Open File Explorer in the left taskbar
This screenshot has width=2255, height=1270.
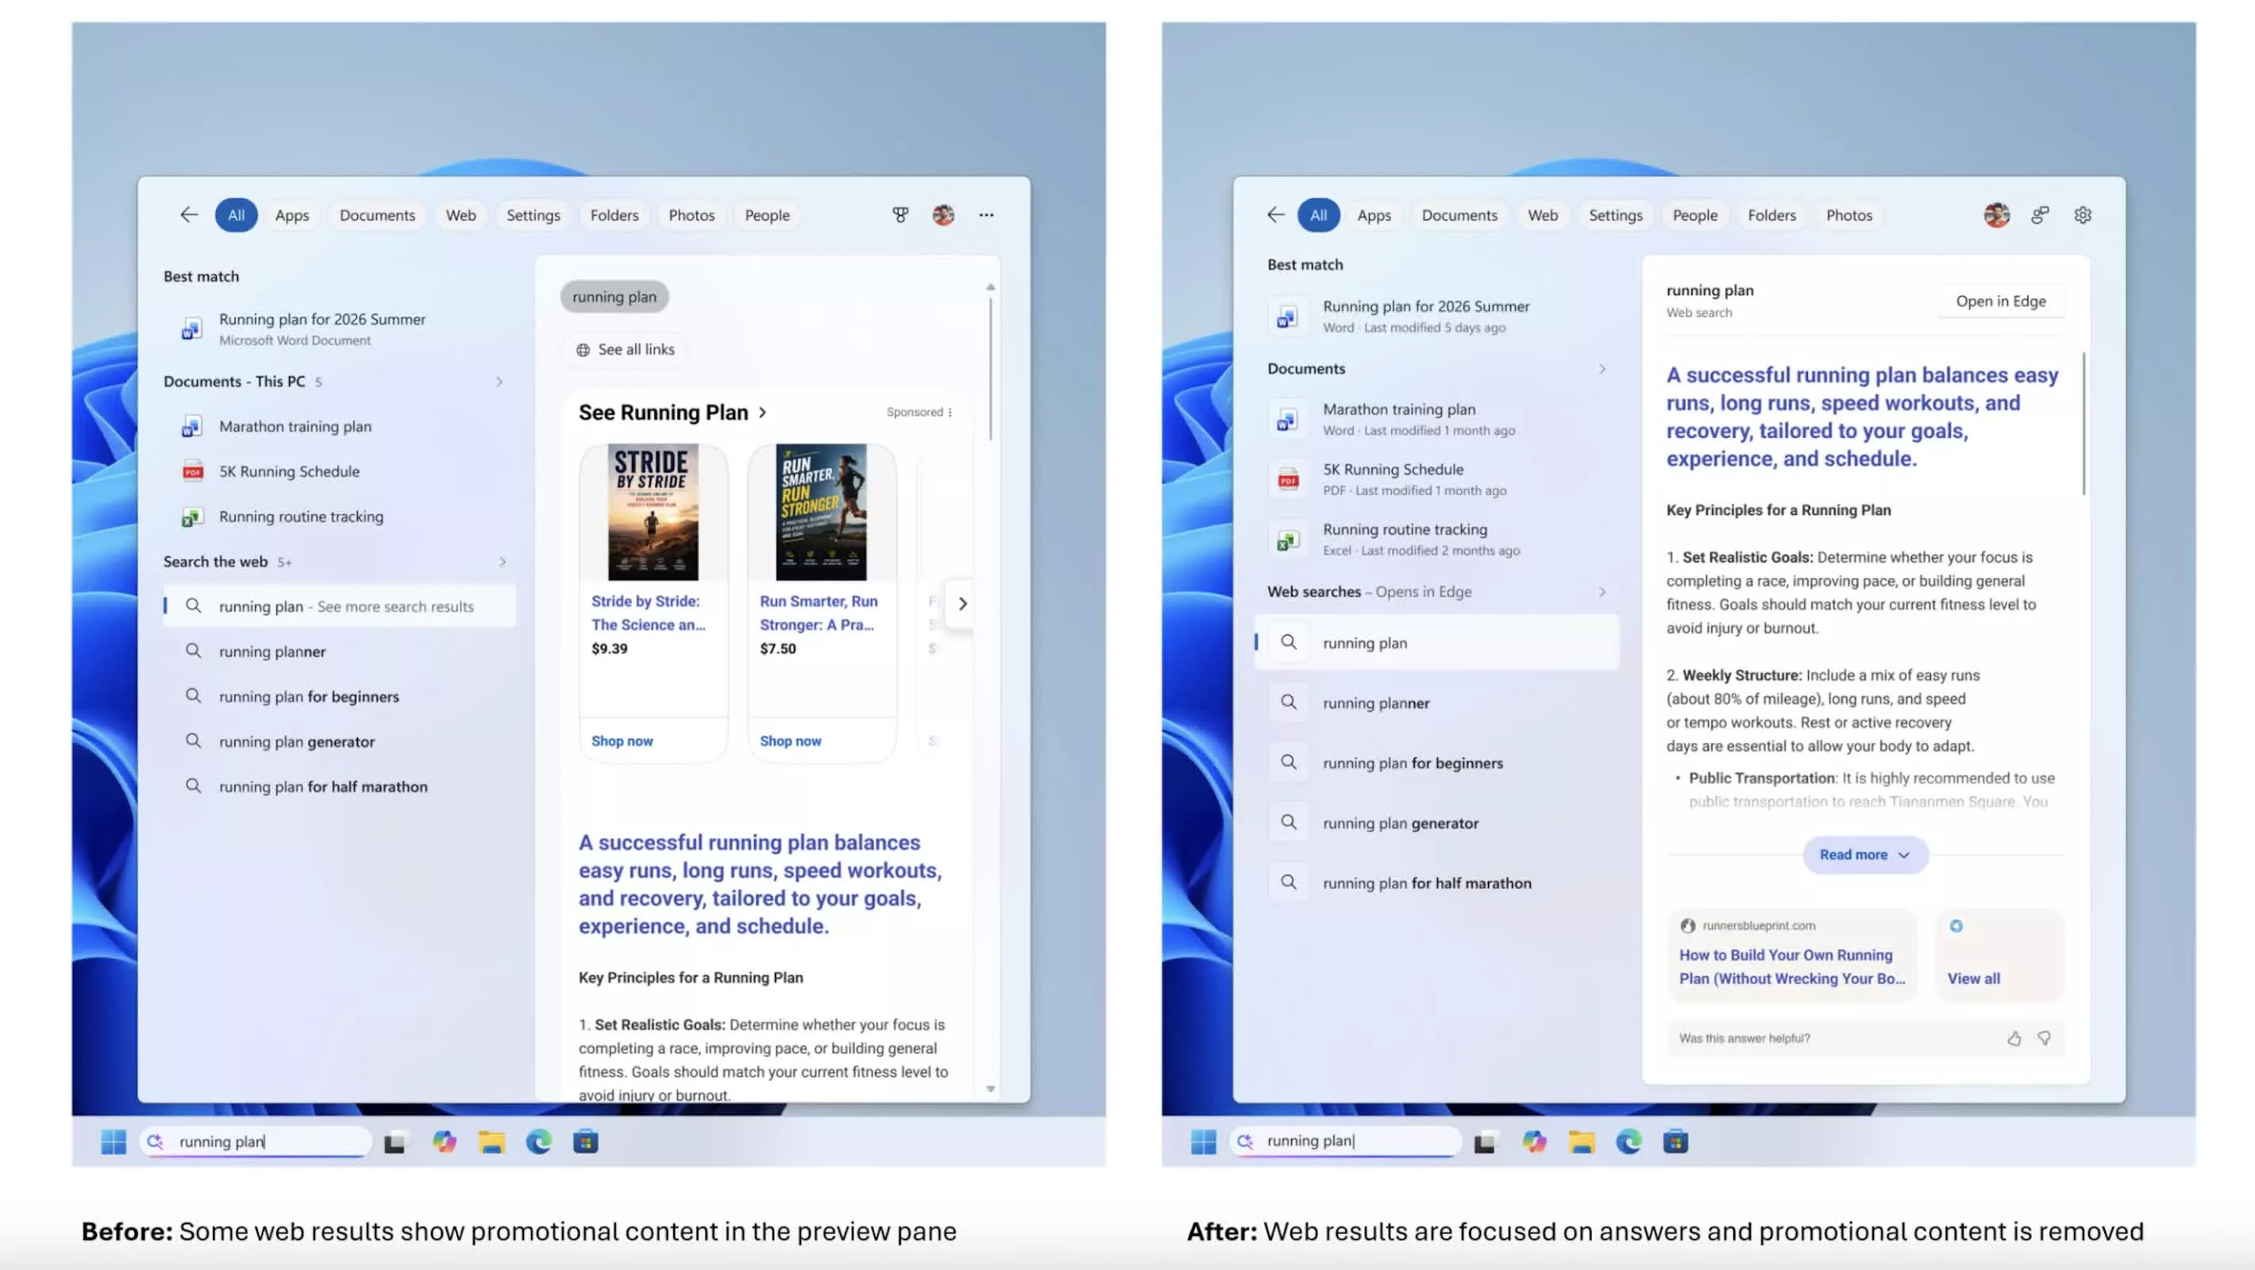pos(491,1141)
